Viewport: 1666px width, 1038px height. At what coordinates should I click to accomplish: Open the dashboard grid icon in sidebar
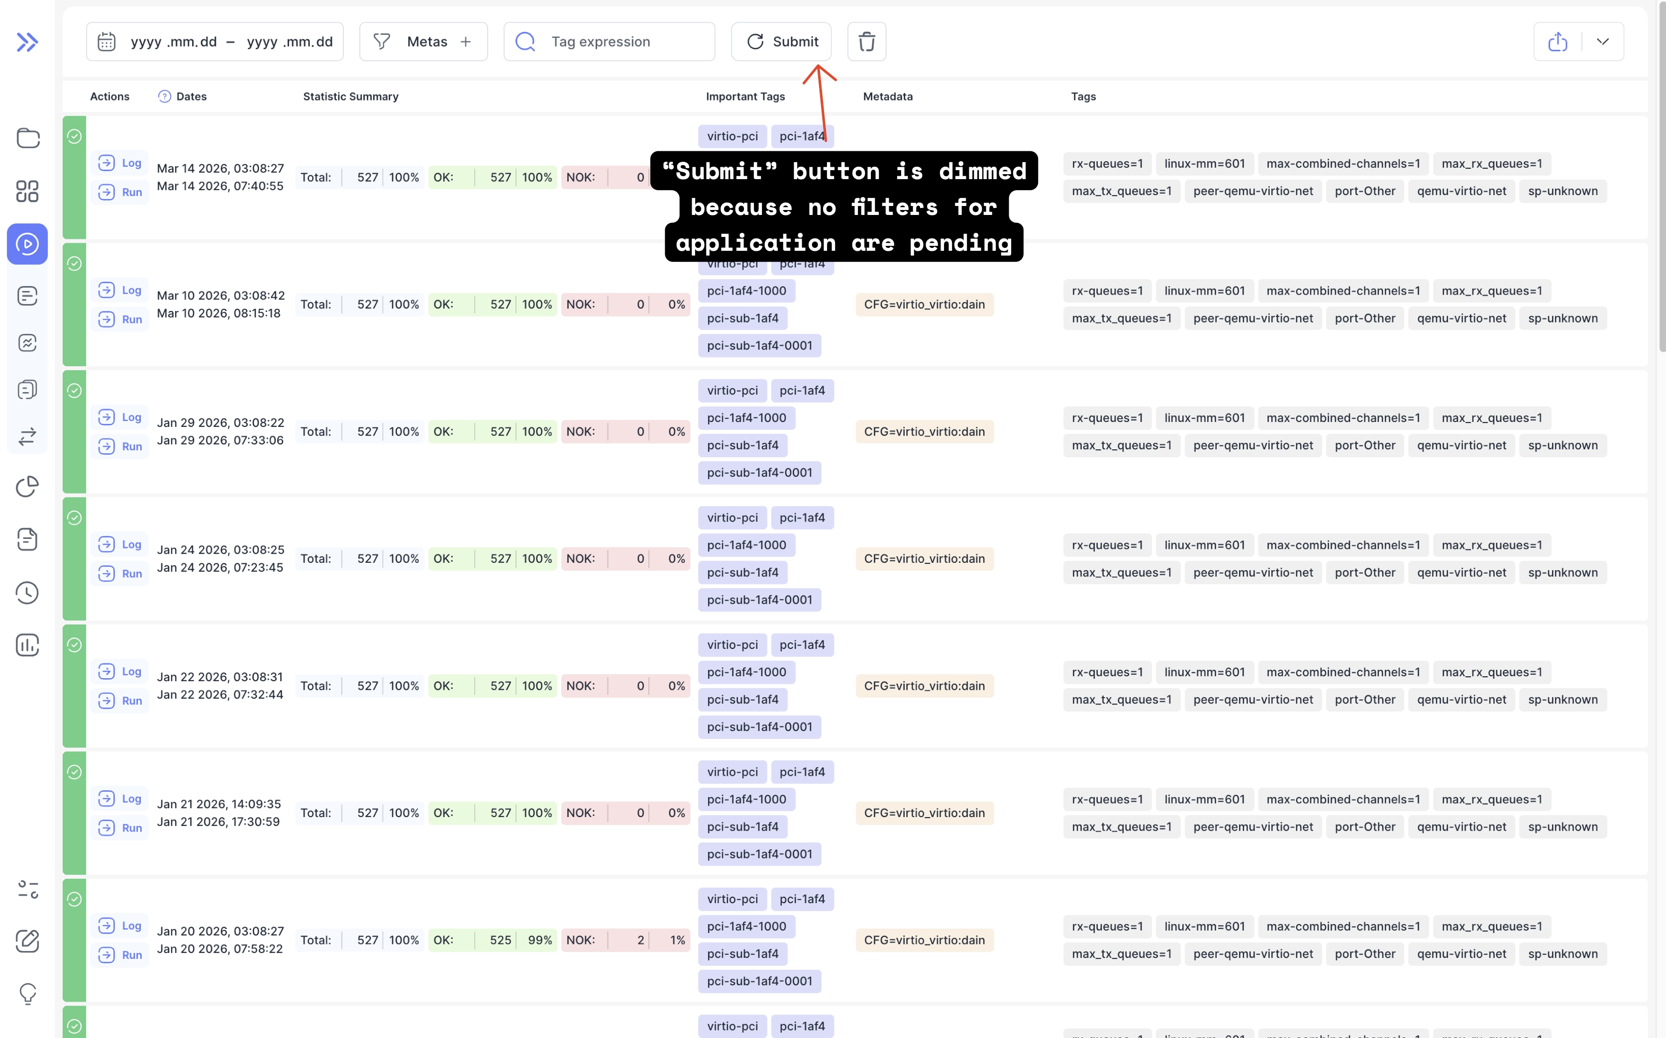tap(27, 191)
